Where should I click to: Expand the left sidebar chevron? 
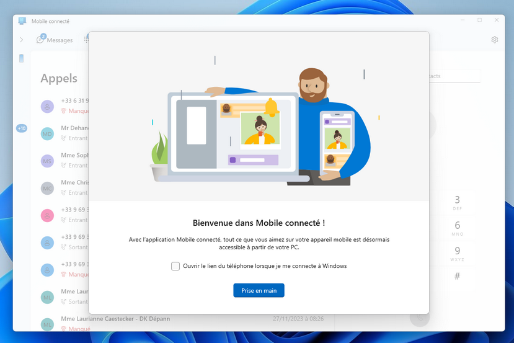click(22, 40)
